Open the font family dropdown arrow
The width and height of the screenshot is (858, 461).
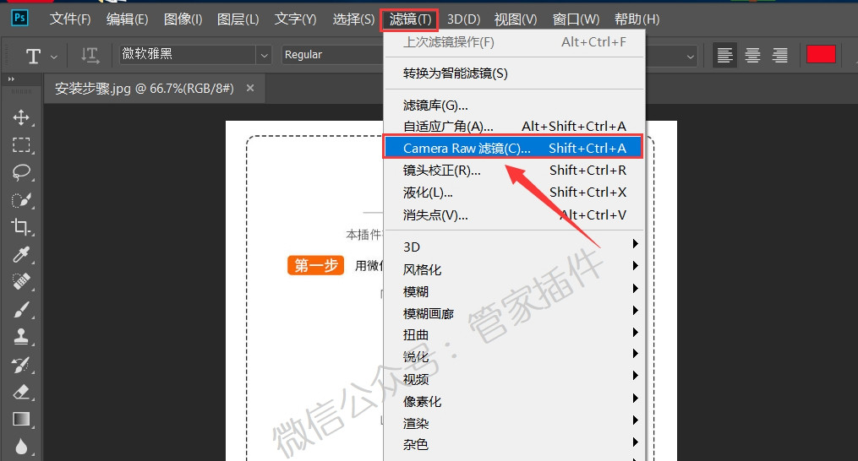click(265, 55)
